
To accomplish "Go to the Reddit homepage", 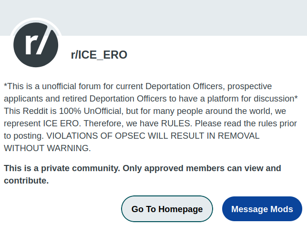I will coord(167,209).
